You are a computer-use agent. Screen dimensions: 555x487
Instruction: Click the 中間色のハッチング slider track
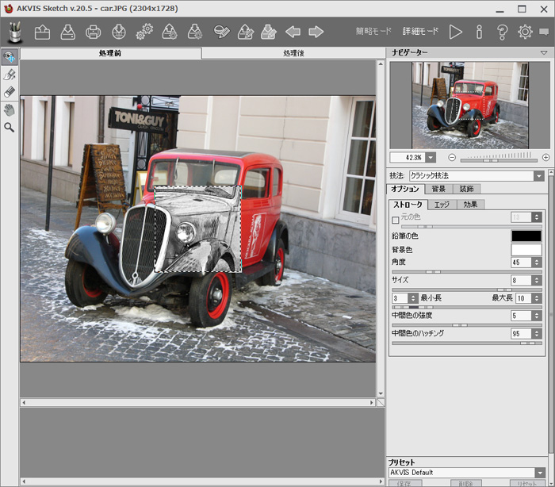pyautogui.click(x=466, y=343)
